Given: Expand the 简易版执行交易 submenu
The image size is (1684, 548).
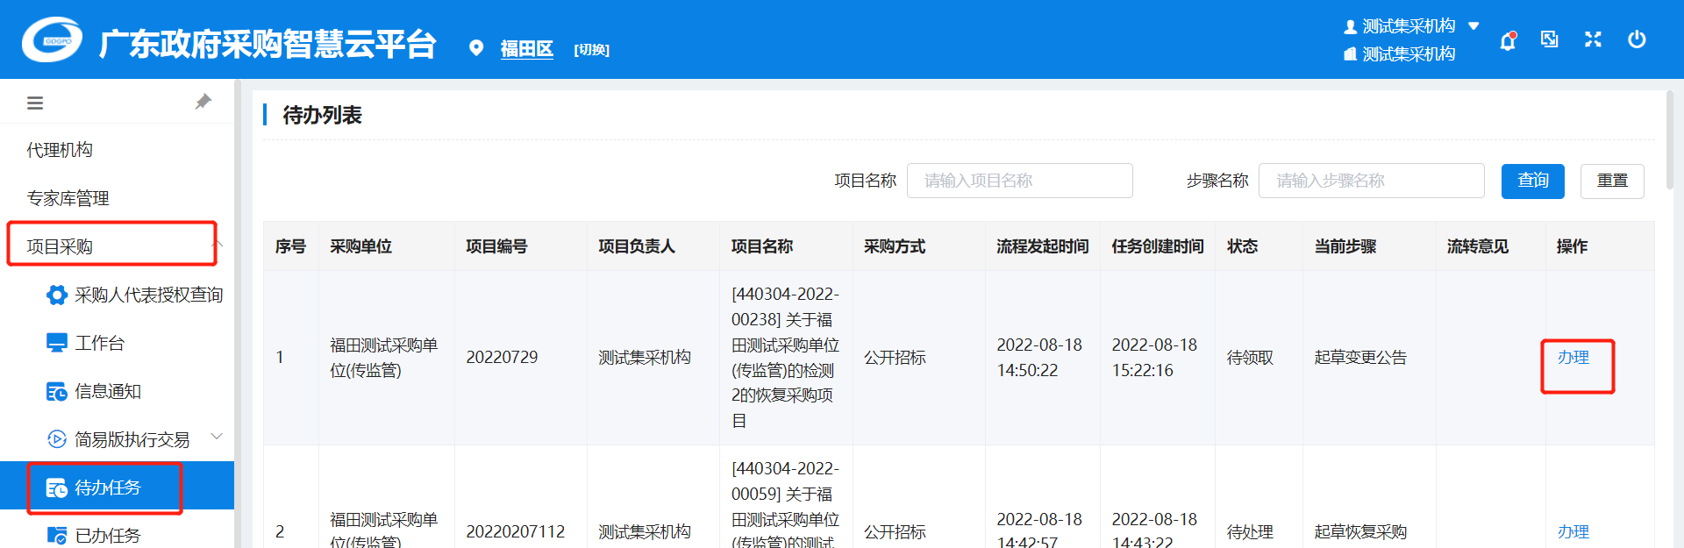Looking at the screenshot, I should [217, 437].
